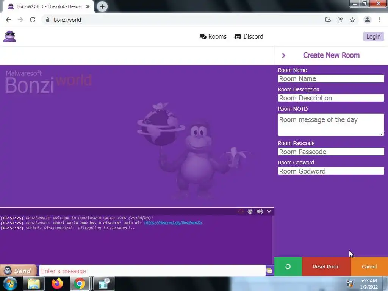This screenshot has height=291, width=388.
Task: Click the bonzi.world address bar
Action: pyautogui.click(x=183, y=20)
